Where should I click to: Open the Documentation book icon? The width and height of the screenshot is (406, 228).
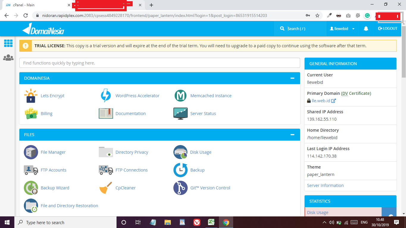(106, 114)
